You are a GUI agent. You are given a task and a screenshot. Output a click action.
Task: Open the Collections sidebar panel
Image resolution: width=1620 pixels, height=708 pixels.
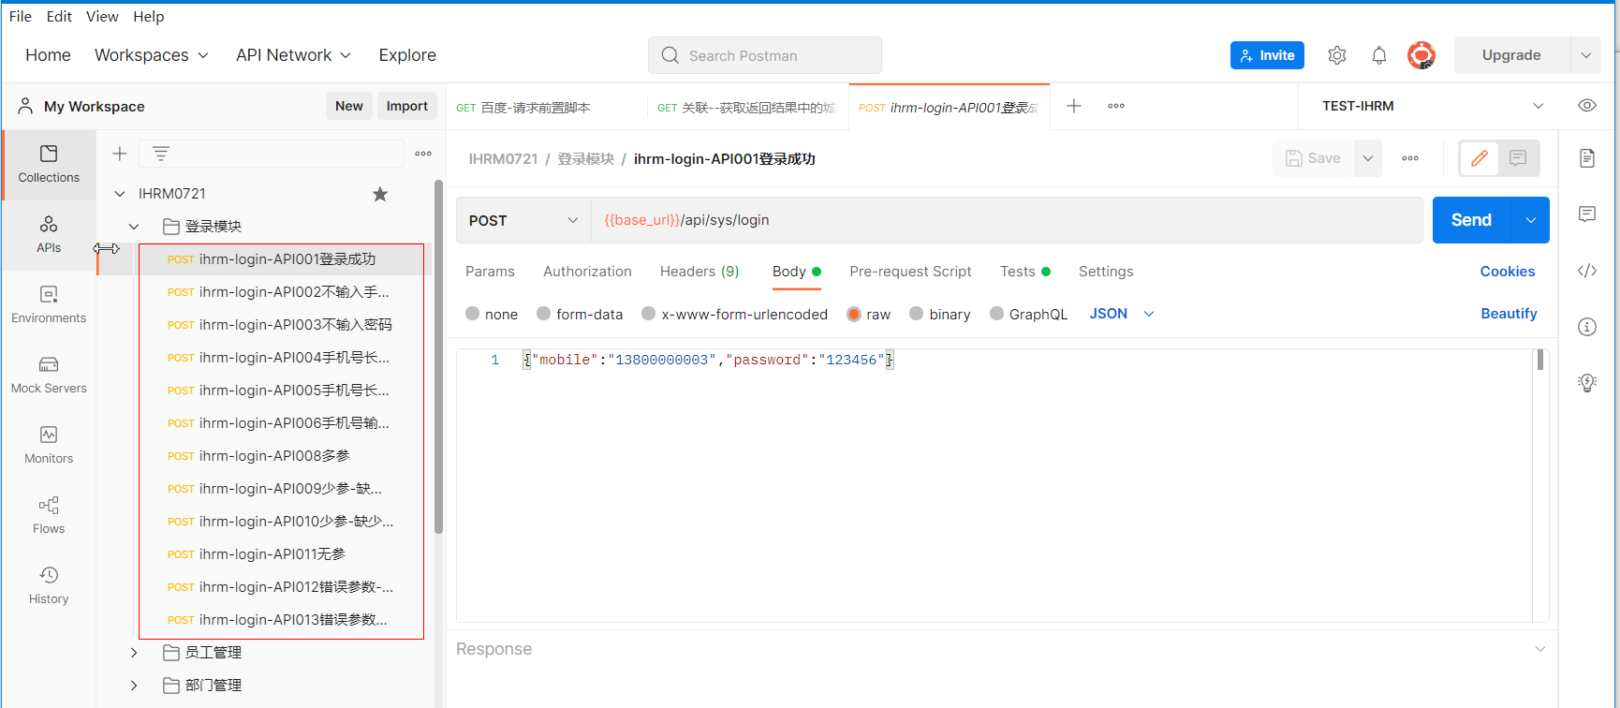click(49, 164)
